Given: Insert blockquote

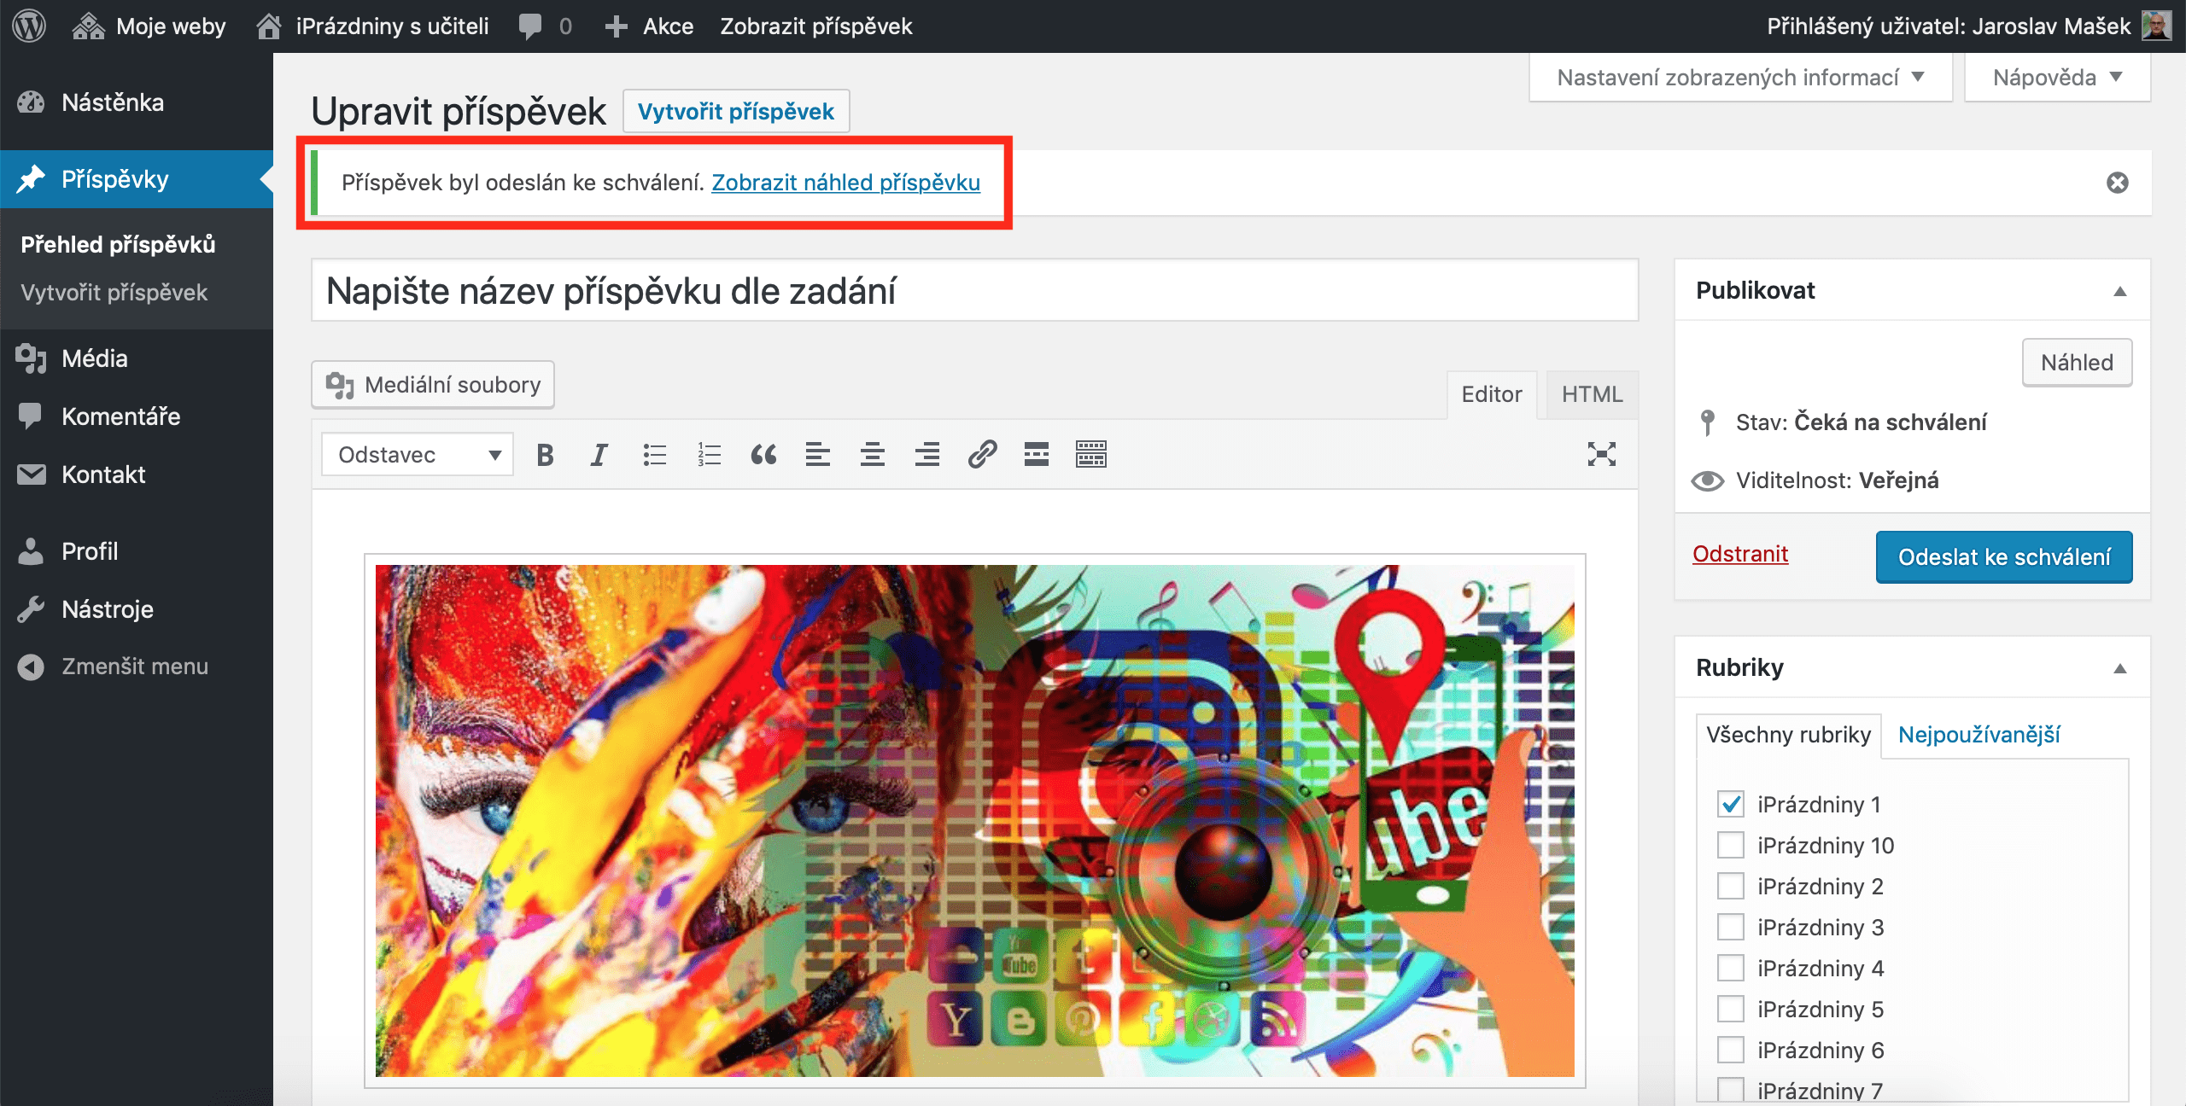Looking at the screenshot, I should click(x=763, y=454).
